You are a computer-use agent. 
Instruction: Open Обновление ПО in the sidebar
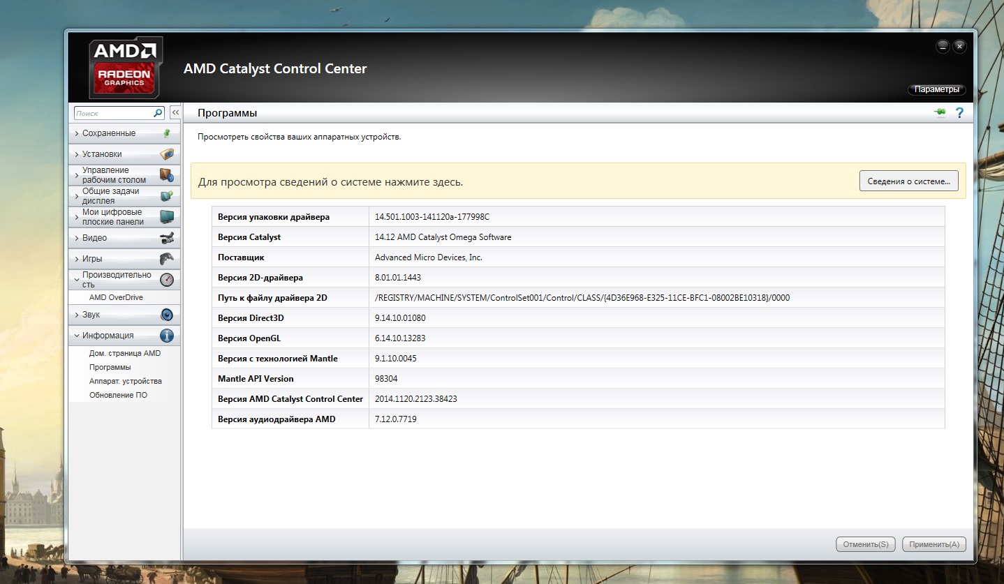coord(118,395)
